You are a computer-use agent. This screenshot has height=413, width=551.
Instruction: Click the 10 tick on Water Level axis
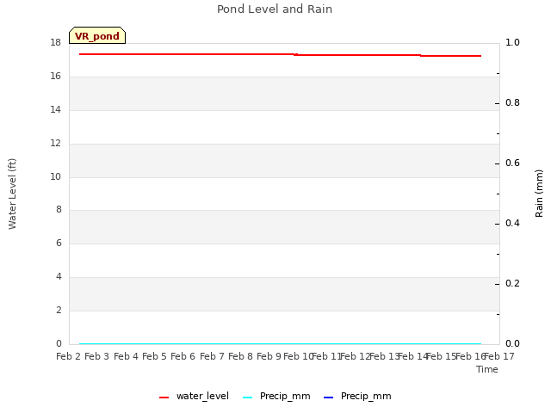pyautogui.click(x=55, y=176)
